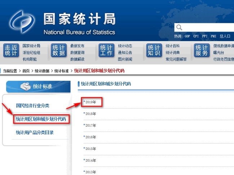
Task: Click the 统计标准 sidebar header icon
Action: [25, 86]
